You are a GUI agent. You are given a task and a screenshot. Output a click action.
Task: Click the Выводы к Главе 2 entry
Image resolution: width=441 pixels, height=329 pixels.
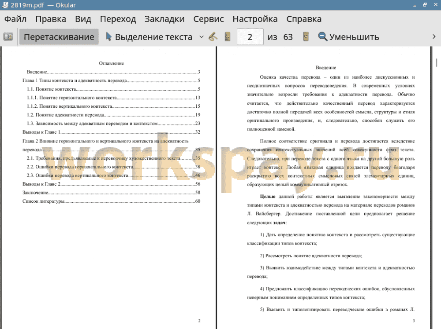coord(112,184)
